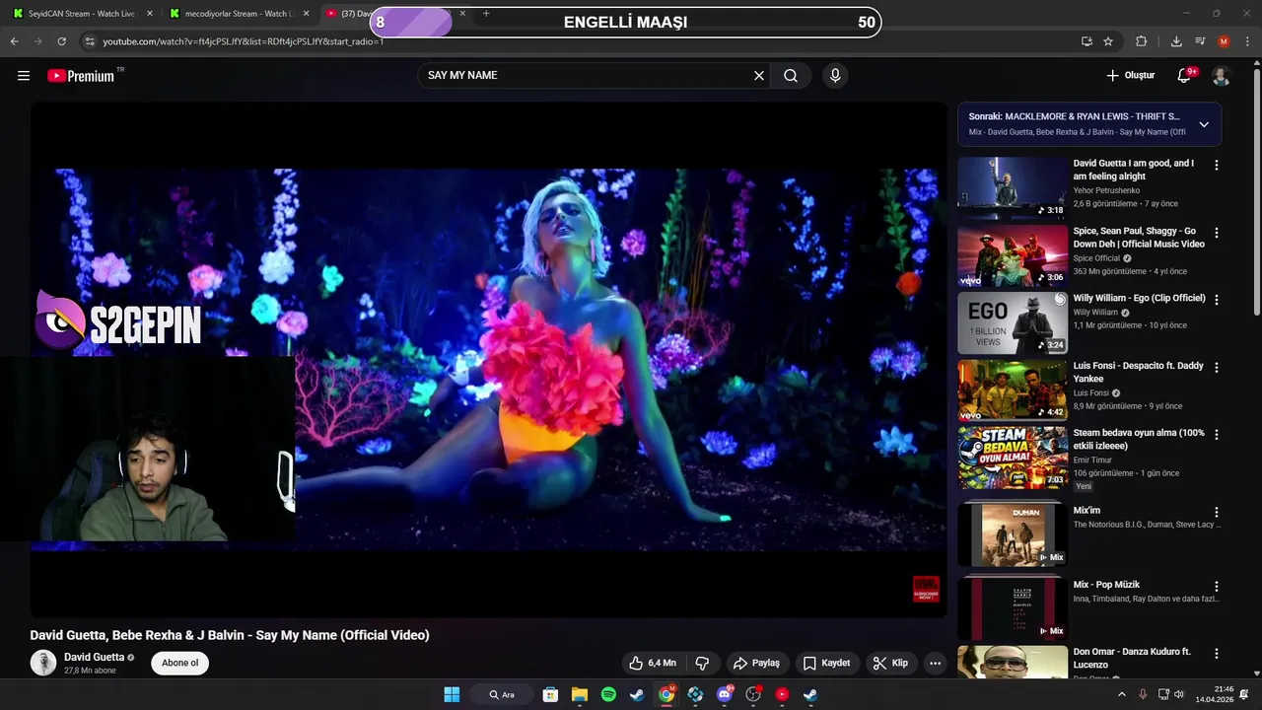Open options menu for Don Omar Danza Kuduro
1262x710 pixels.
(1216, 654)
